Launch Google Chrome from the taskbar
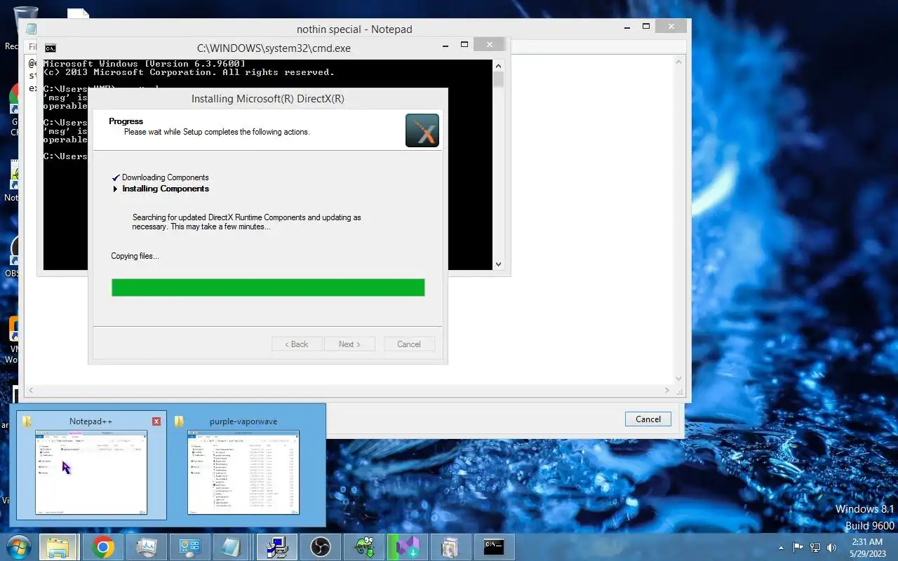This screenshot has height=561, width=898. point(102,547)
